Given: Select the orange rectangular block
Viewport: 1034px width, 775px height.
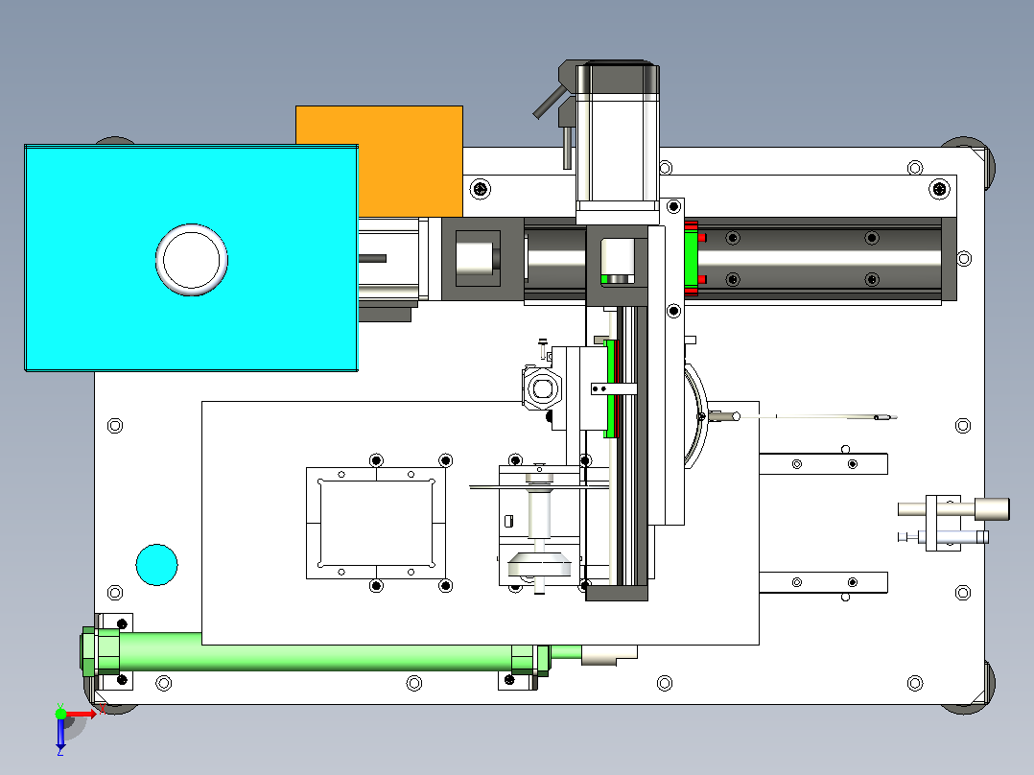Looking at the screenshot, I should coord(411,161).
